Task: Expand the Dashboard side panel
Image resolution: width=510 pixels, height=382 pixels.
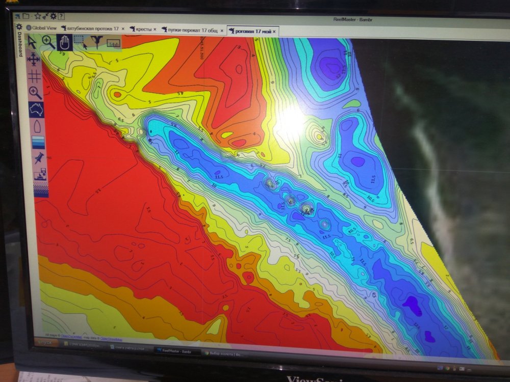Action: (x=20, y=45)
